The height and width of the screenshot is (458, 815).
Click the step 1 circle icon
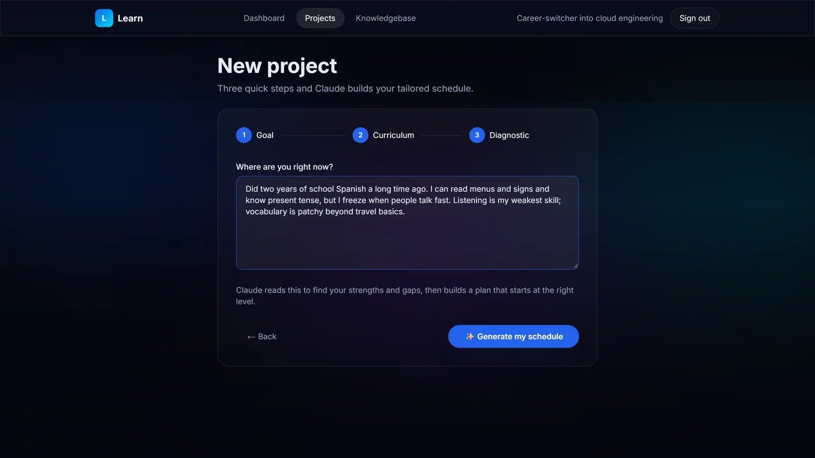pyautogui.click(x=244, y=135)
